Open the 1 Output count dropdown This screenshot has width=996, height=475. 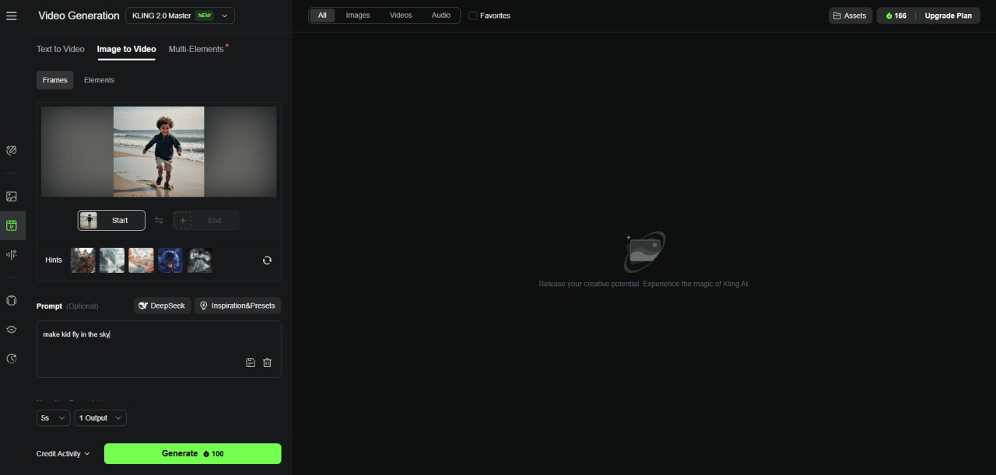click(x=100, y=418)
